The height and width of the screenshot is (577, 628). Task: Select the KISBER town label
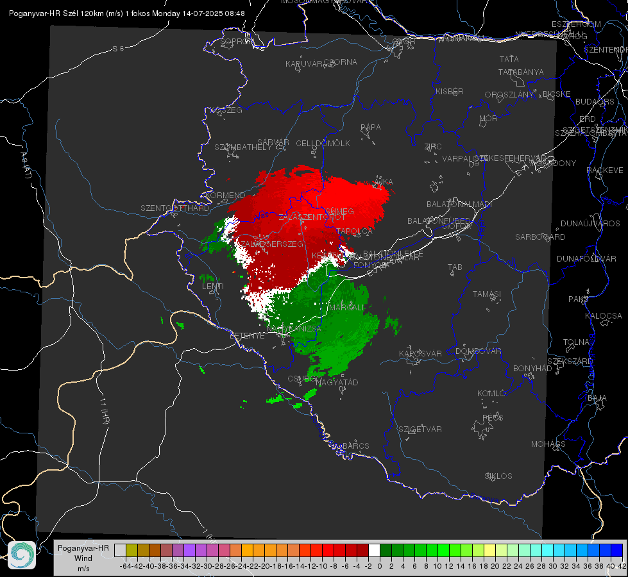click(450, 91)
